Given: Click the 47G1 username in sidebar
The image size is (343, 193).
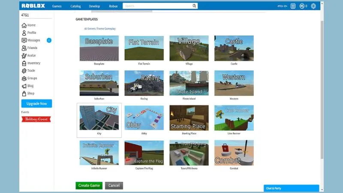Looking at the screenshot, I should (25, 15).
